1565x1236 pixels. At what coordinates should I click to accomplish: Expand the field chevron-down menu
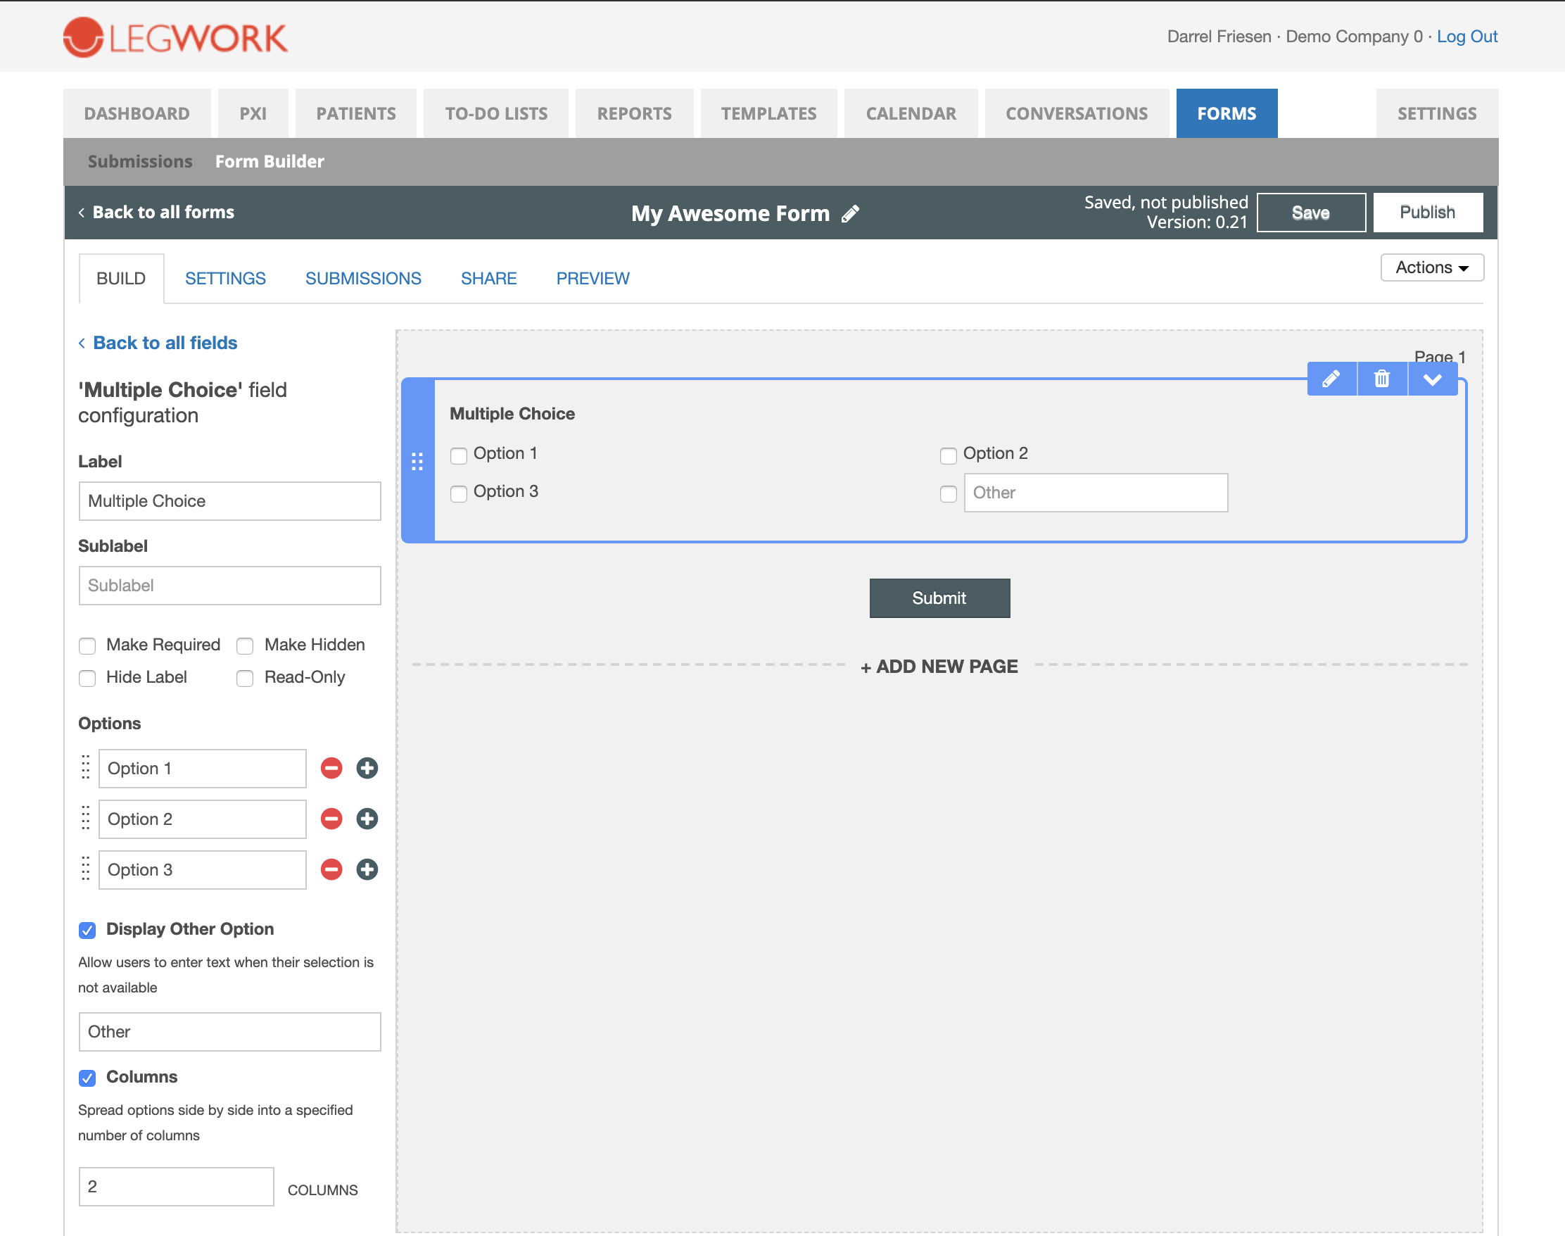(x=1433, y=379)
